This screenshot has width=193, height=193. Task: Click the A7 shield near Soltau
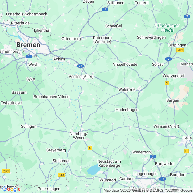pos(168,59)
